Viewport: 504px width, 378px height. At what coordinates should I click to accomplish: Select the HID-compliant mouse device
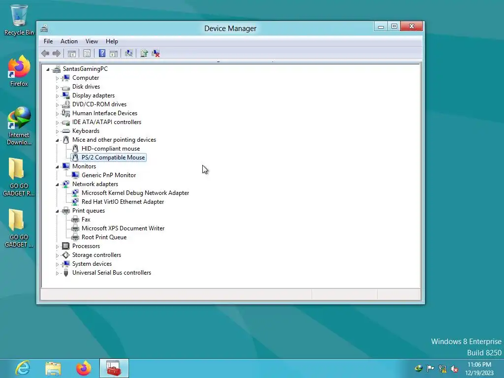(111, 149)
